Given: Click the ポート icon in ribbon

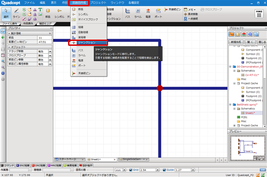Looking at the screenshot, I should 158,13.
